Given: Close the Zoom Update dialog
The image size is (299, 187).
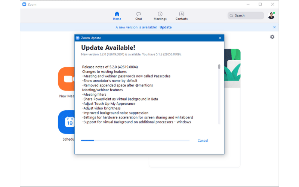Looking at the screenshot, I should click(220, 38).
